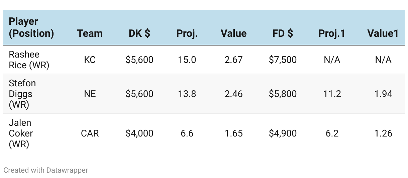
Task: Click the Player (Position) column header
Action: (x=31, y=27)
